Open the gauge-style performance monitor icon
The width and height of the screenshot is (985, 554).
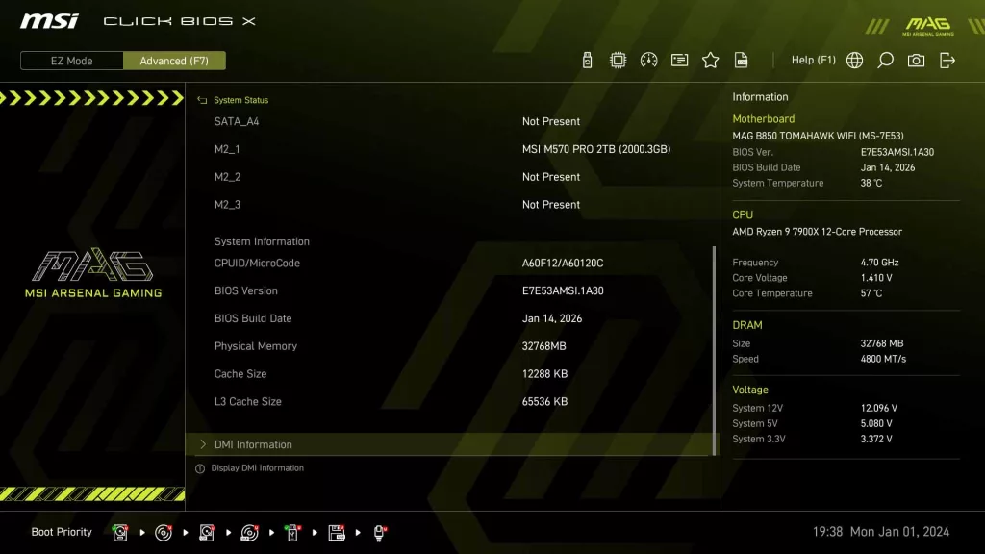point(647,60)
